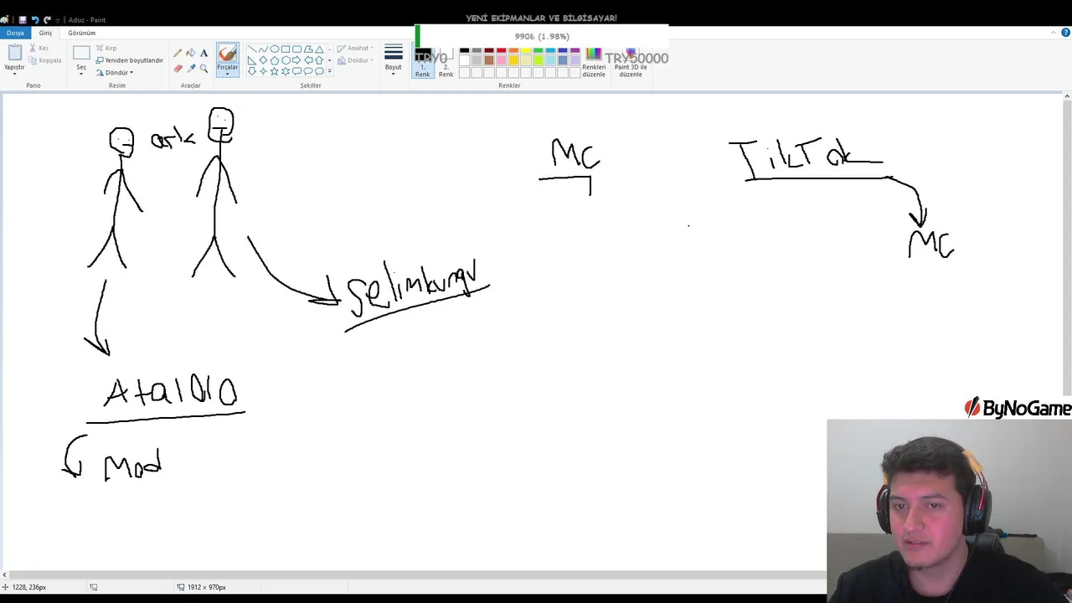
Task: Open the Dosya menu
Action: pos(15,33)
